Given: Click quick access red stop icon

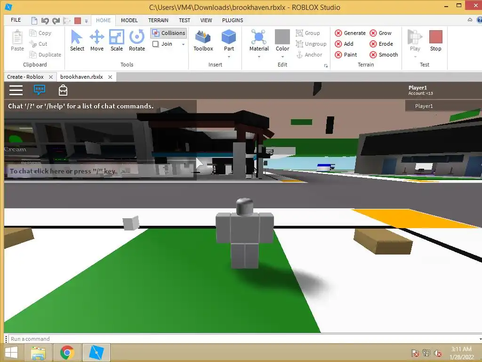Looking at the screenshot, I should pos(78,21).
